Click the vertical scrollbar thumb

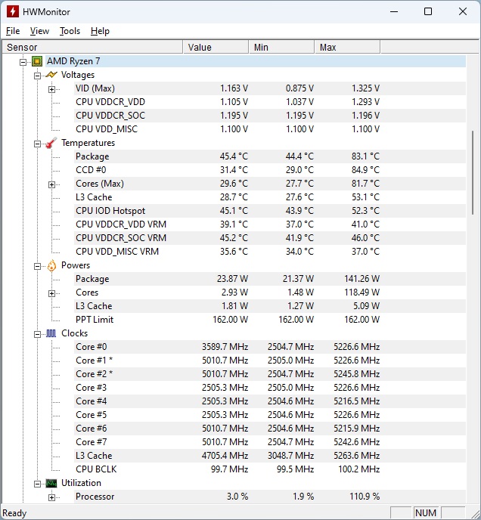pos(473,173)
